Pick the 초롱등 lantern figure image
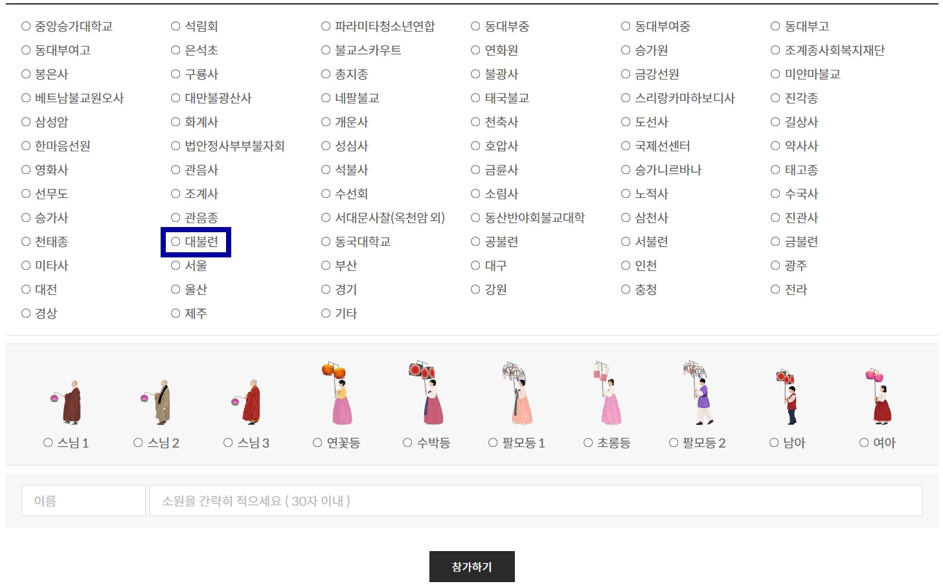 coord(607,393)
